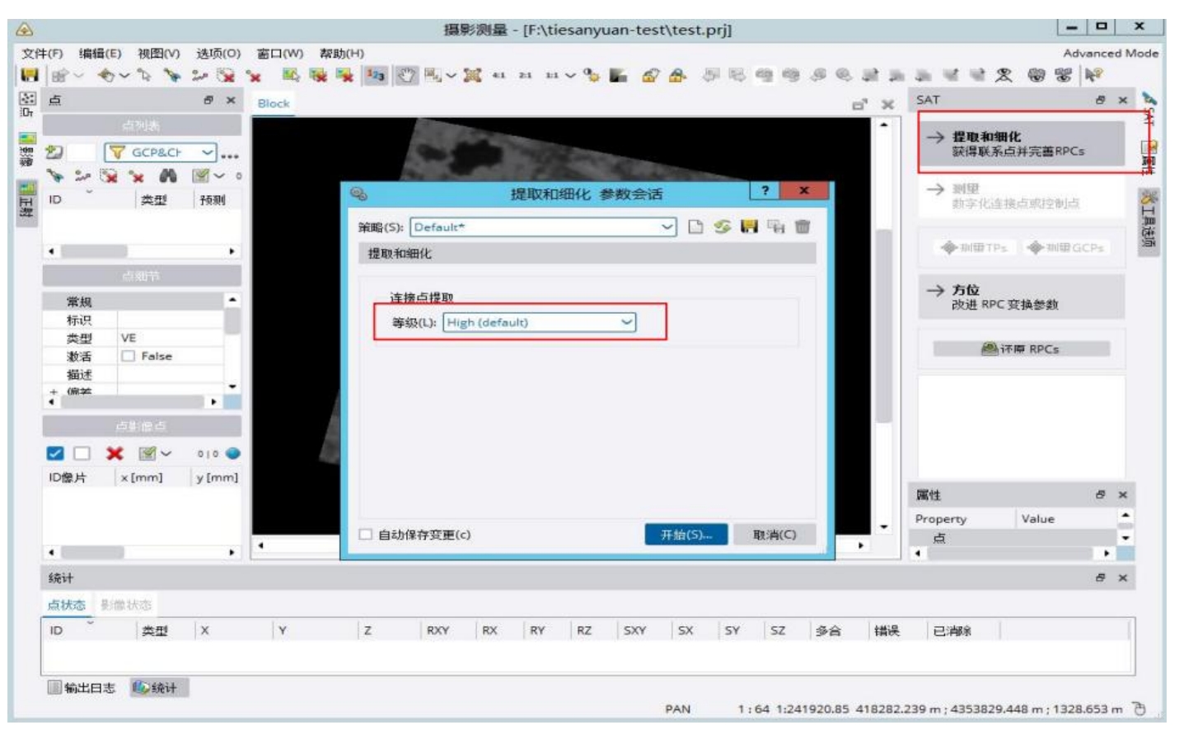The height and width of the screenshot is (739, 1179).
Task: Click the save icon in main toolbar
Action: [x=30, y=76]
